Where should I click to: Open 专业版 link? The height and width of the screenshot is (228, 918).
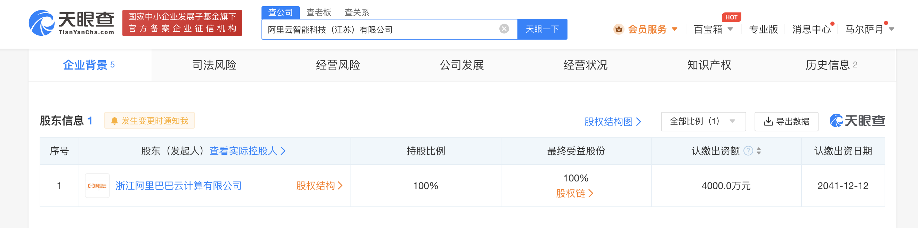(x=763, y=29)
